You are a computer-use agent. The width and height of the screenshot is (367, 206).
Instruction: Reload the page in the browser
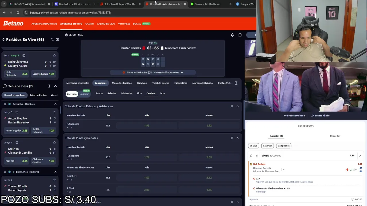(18, 13)
